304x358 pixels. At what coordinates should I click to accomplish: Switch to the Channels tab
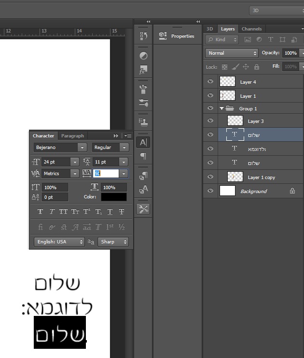point(251,29)
